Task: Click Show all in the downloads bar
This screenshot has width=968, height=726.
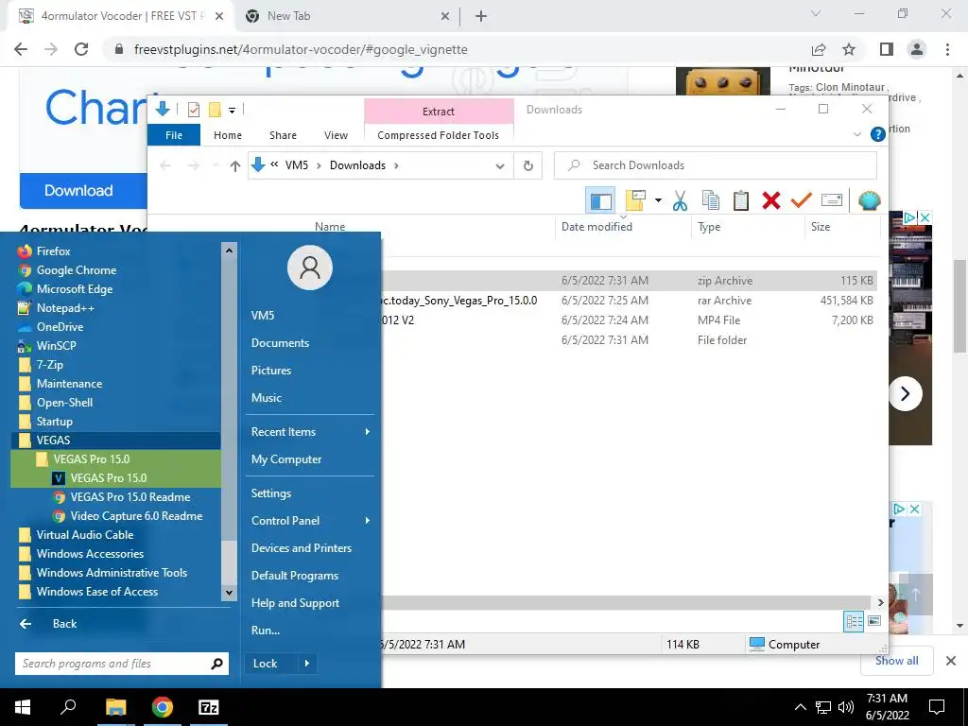Action: click(x=896, y=661)
